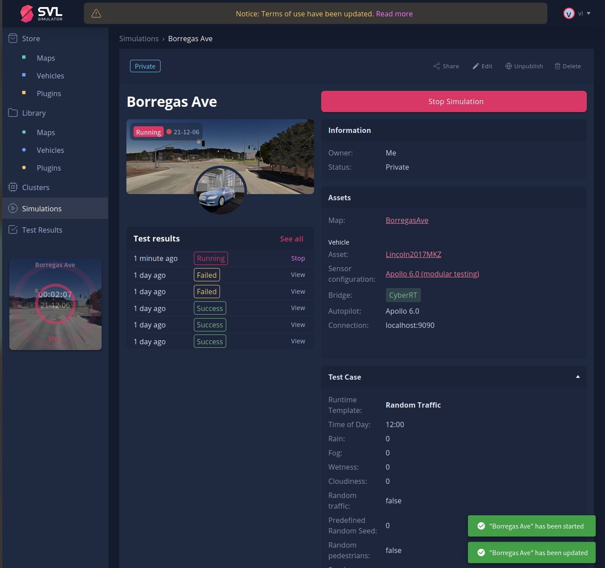The width and height of the screenshot is (605, 568).
Task: Click the Clusters chip icon
Action: 13,187
